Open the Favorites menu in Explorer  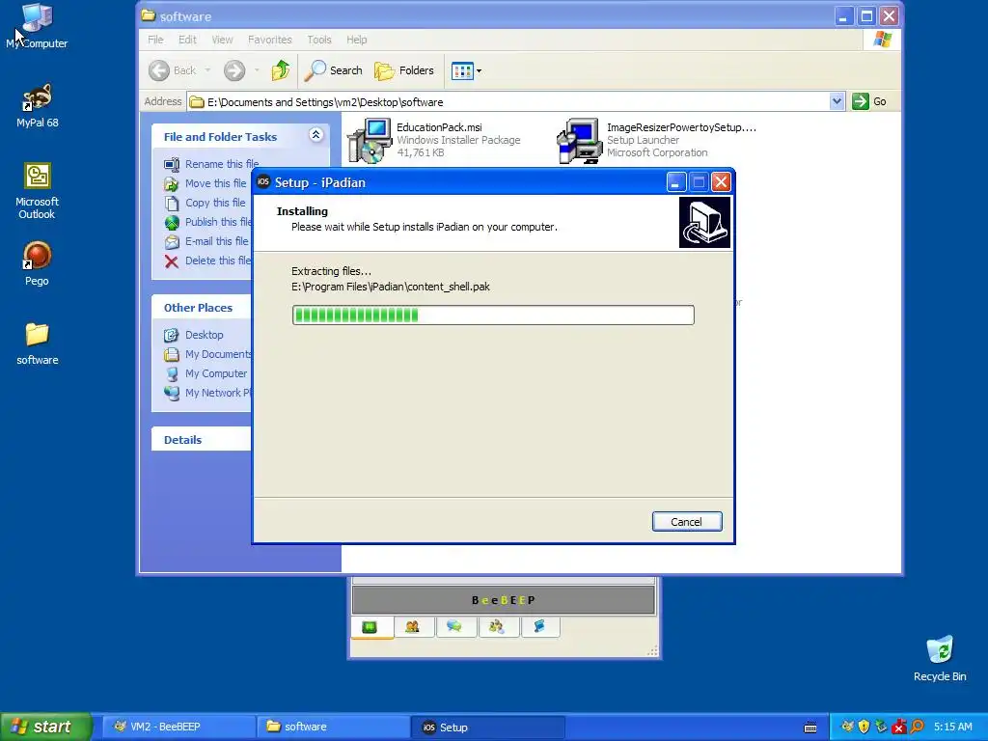pyautogui.click(x=270, y=40)
